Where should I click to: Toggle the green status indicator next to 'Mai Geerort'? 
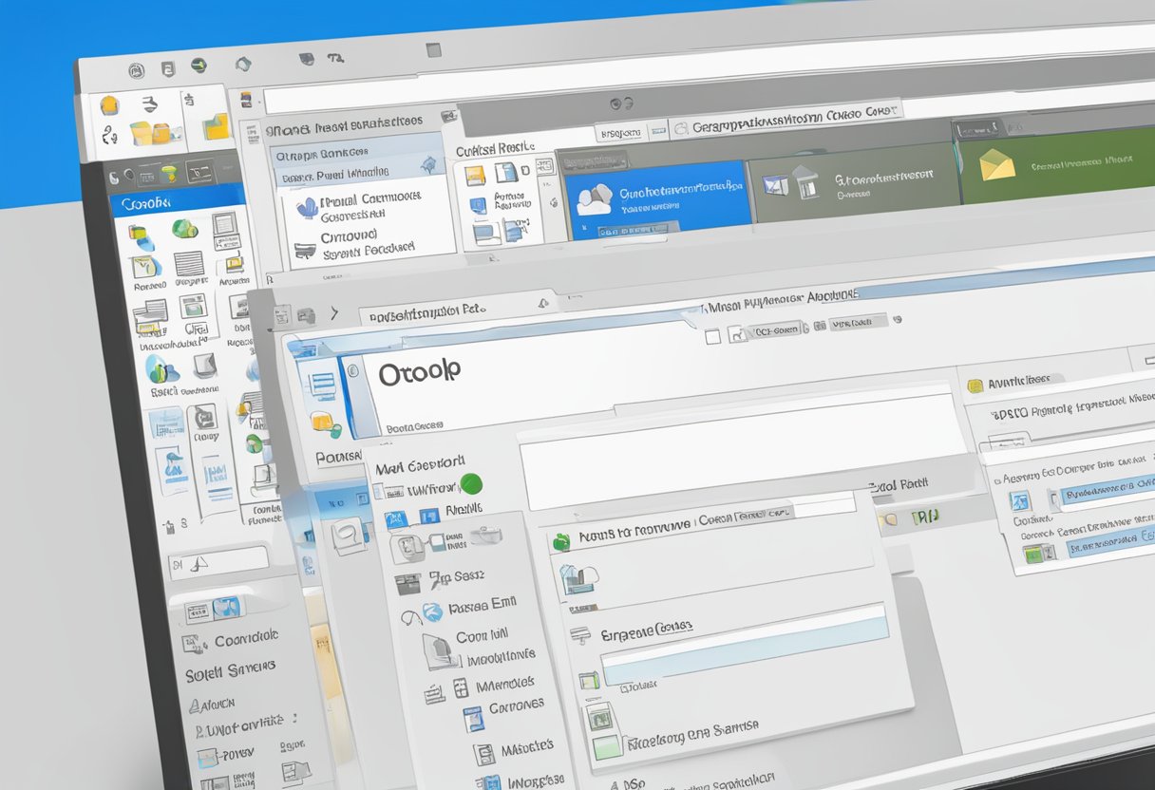tap(470, 486)
